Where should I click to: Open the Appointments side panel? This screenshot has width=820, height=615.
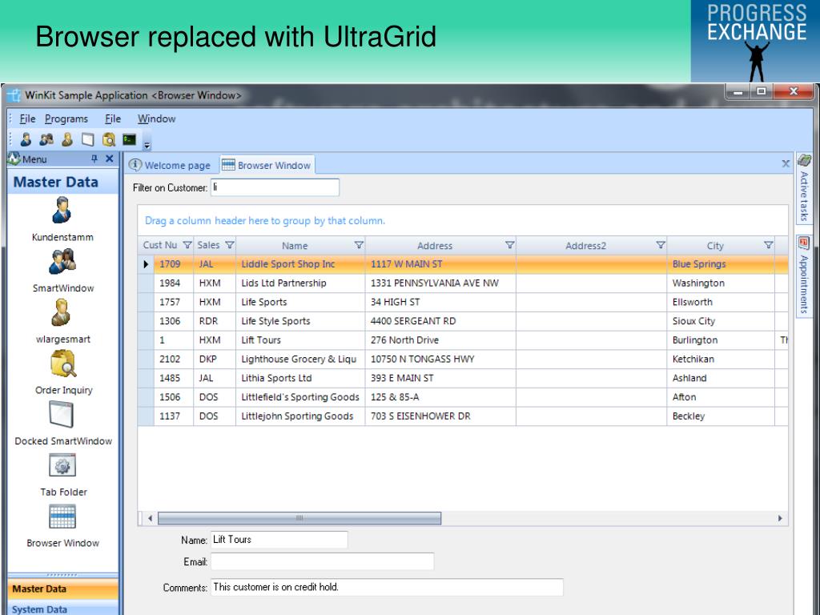pyautogui.click(x=804, y=275)
